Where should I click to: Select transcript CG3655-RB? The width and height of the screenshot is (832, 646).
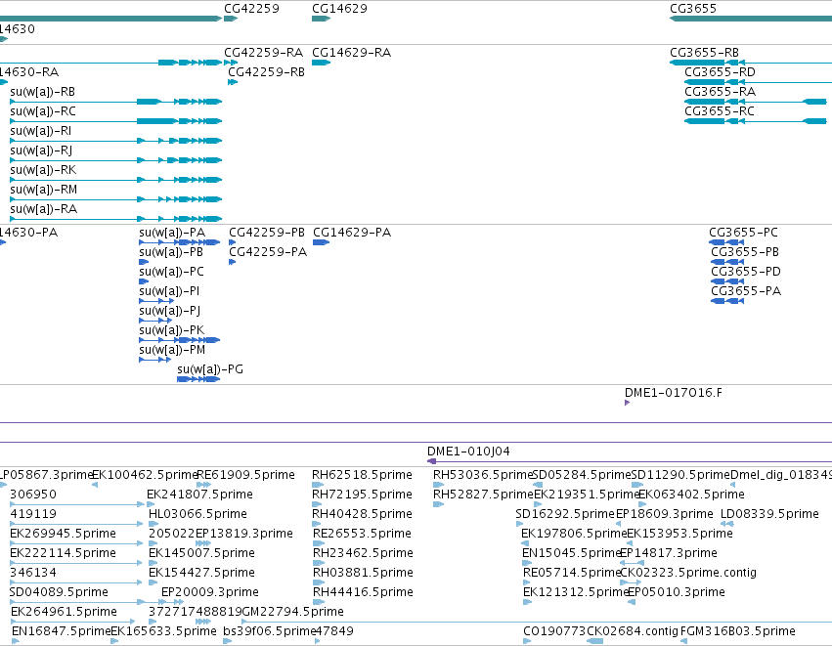tap(704, 53)
